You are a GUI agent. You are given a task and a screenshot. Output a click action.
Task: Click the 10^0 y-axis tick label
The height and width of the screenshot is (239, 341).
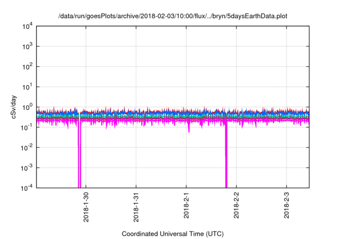click(x=27, y=107)
